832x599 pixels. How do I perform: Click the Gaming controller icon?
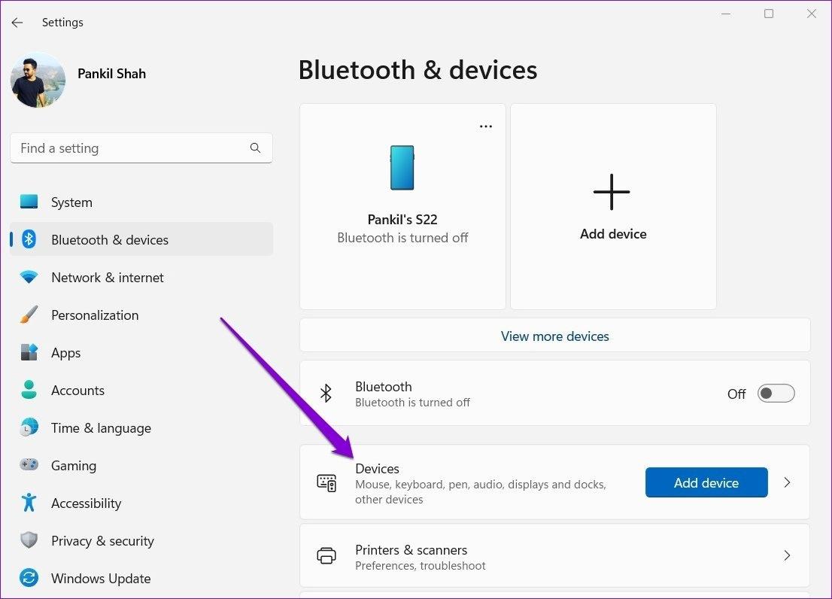(29, 466)
